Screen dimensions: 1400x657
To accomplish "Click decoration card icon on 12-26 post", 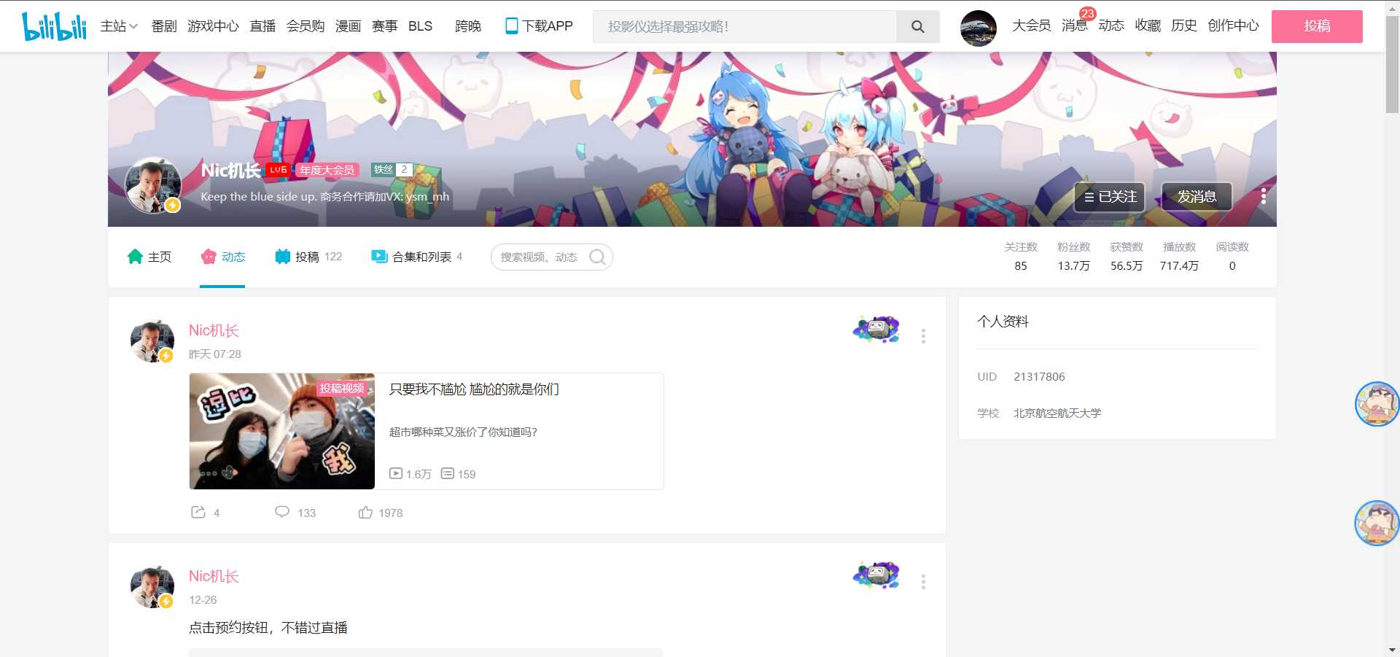I will [x=876, y=575].
